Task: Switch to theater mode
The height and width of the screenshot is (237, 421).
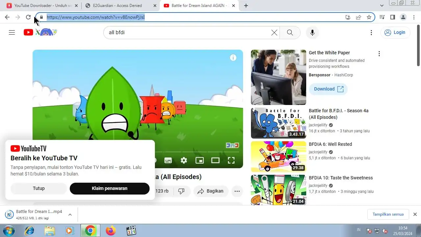Action: pyautogui.click(x=215, y=160)
